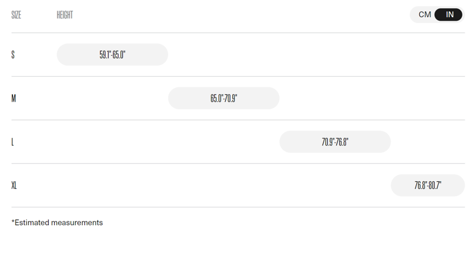Click the Estimated measurements footnote
This screenshot has width=475, height=259.
[x=57, y=223]
